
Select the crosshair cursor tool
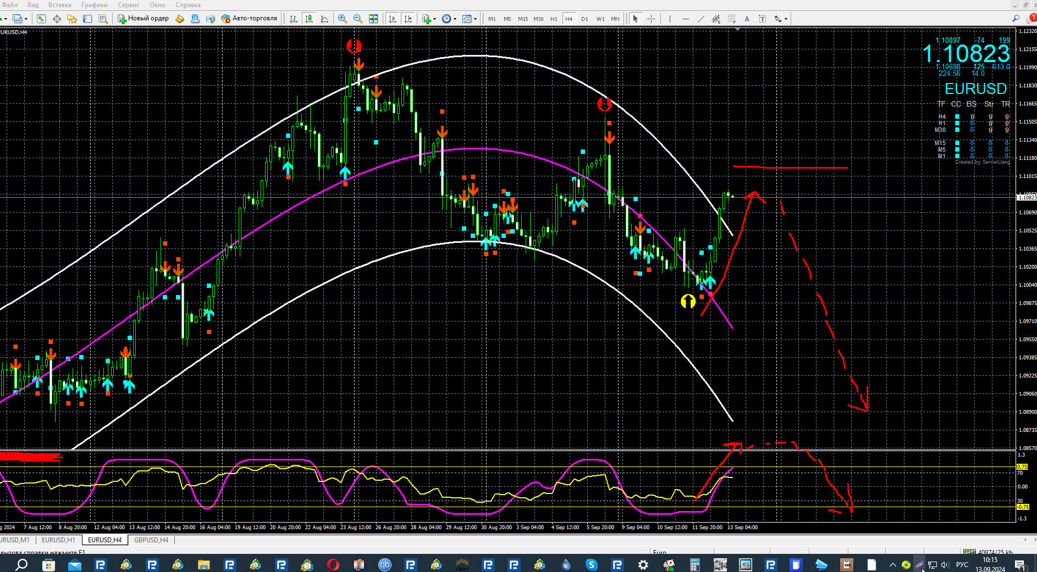tap(651, 19)
